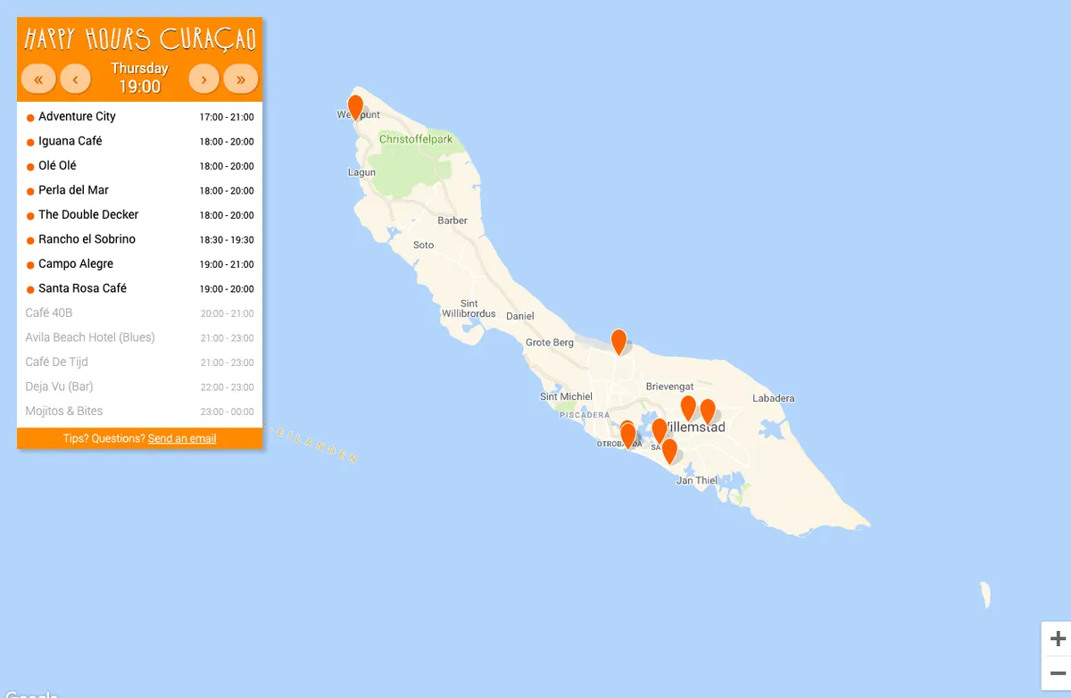The width and height of the screenshot is (1071, 698).
Task: Click the pin right above Willemstad label
Action: point(708,411)
